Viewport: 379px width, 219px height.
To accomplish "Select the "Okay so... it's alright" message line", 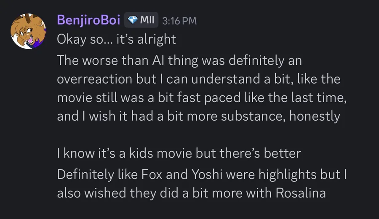I will [116, 39].
